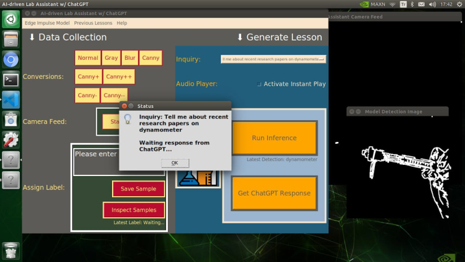
Task: Open the Edge Impulse Model menu
Action: tap(47, 23)
